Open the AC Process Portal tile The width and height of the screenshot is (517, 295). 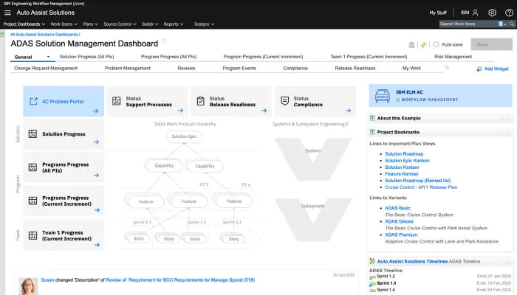click(x=64, y=101)
